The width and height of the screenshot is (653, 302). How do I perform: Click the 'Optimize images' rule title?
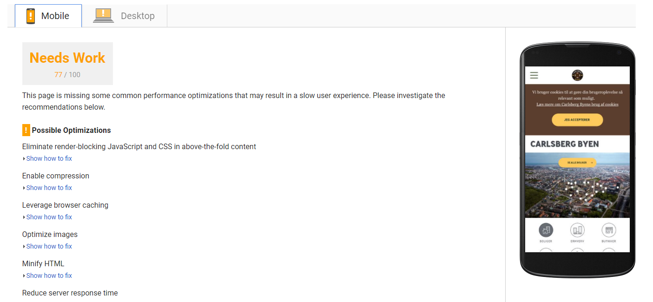(50, 234)
